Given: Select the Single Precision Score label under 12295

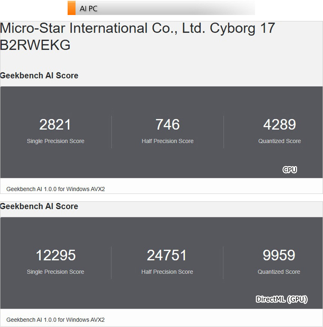Looking at the screenshot, I should tap(56, 272).
